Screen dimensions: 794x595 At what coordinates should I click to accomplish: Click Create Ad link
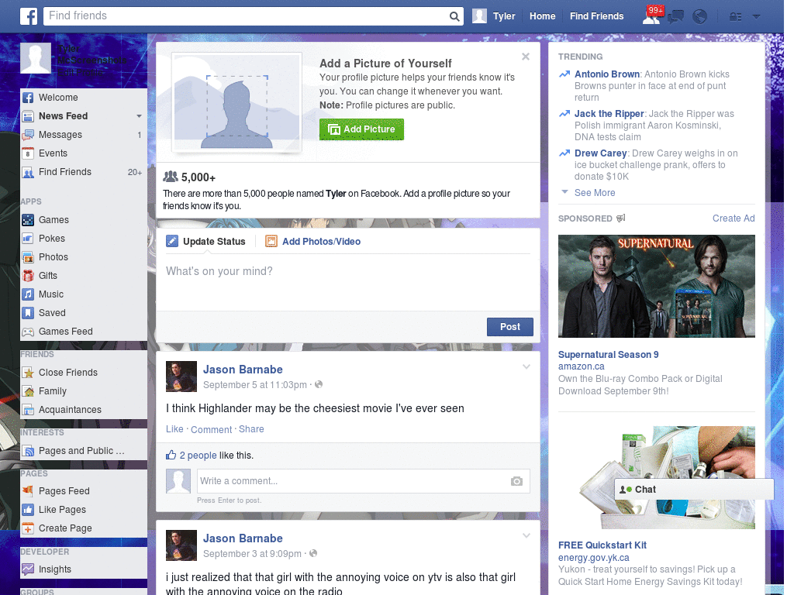[734, 218]
